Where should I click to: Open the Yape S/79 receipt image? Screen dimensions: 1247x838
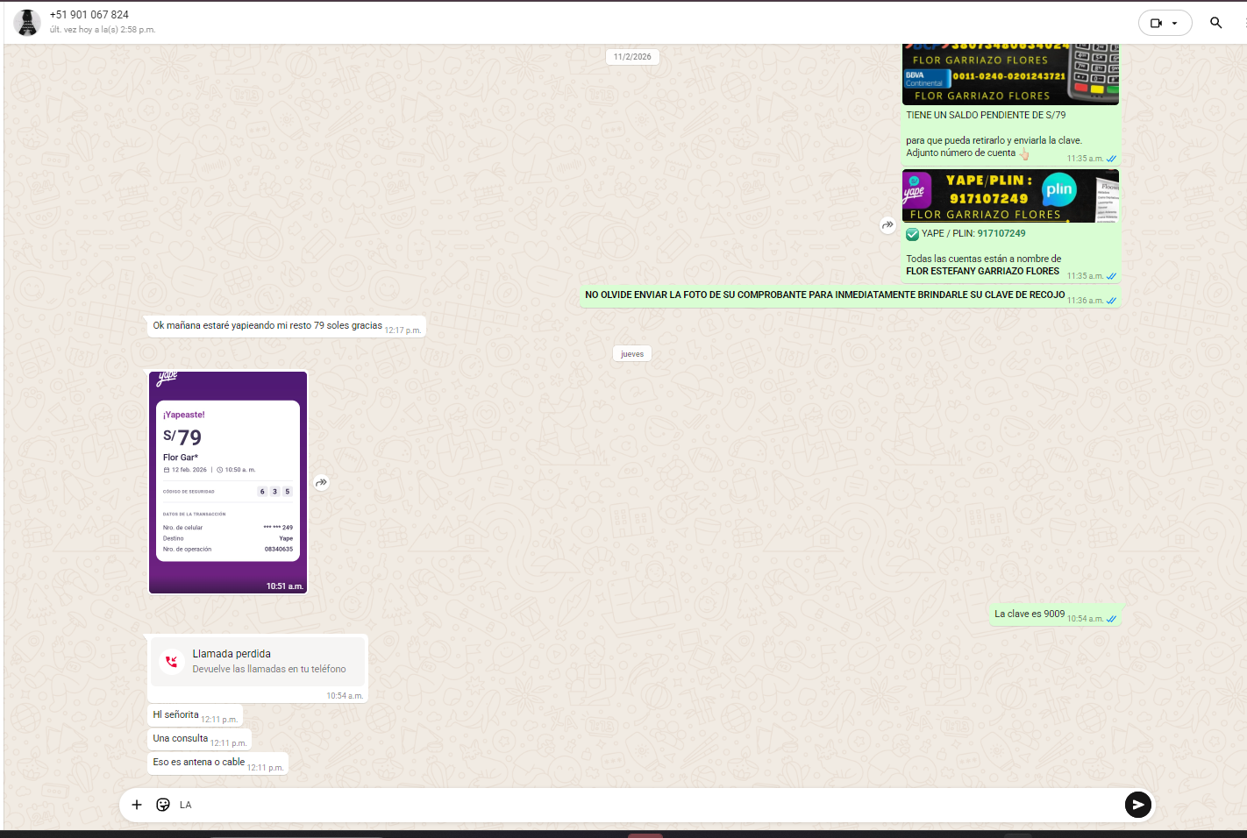click(x=228, y=482)
